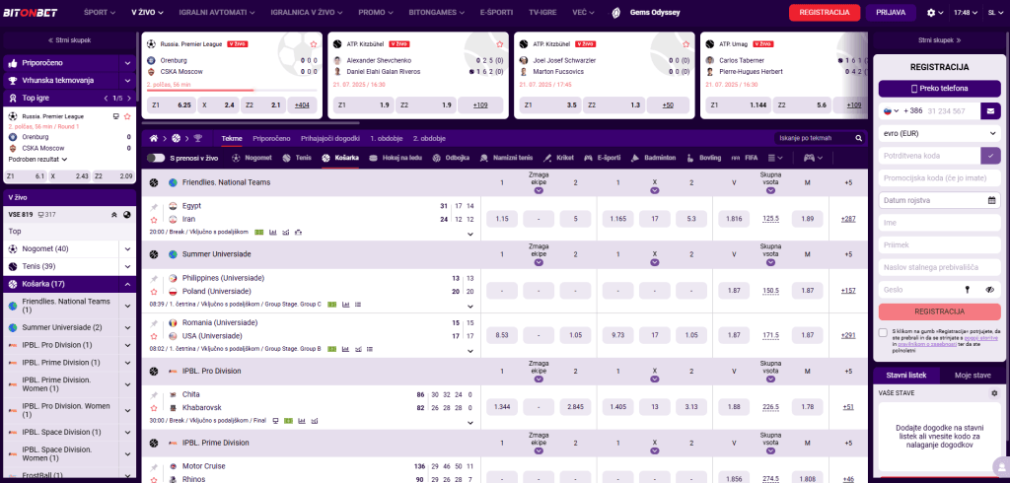Pin the Philippines (Universiade) match
This screenshot has width=1010, height=483.
(154, 279)
